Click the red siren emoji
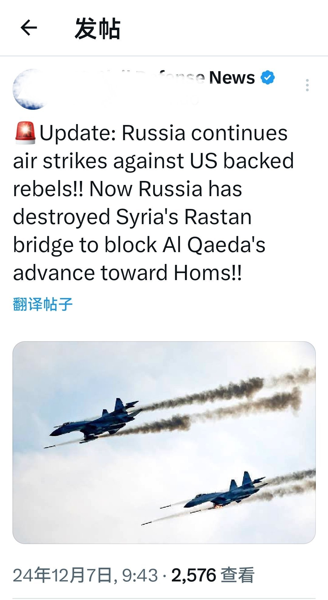The width and height of the screenshot is (328, 600). [x=25, y=133]
